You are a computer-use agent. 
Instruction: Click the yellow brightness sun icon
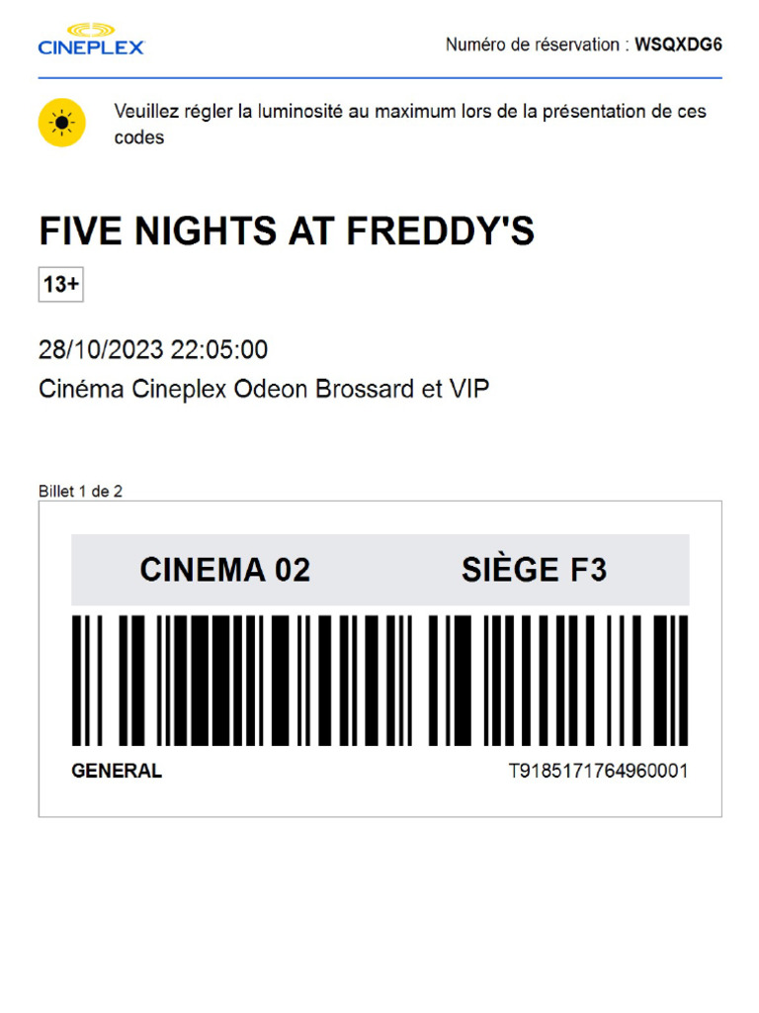click(x=62, y=123)
